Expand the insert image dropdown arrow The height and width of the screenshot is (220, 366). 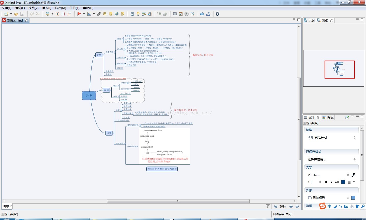coord(94,14)
